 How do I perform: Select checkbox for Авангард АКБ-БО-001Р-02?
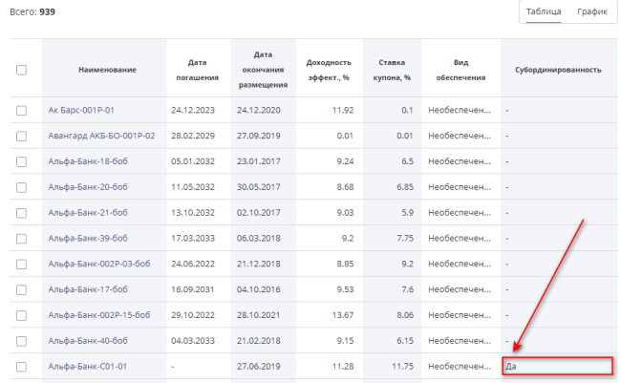tap(22, 137)
